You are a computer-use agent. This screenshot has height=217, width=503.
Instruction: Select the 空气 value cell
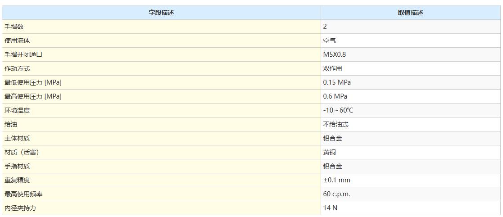(x=329, y=41)
